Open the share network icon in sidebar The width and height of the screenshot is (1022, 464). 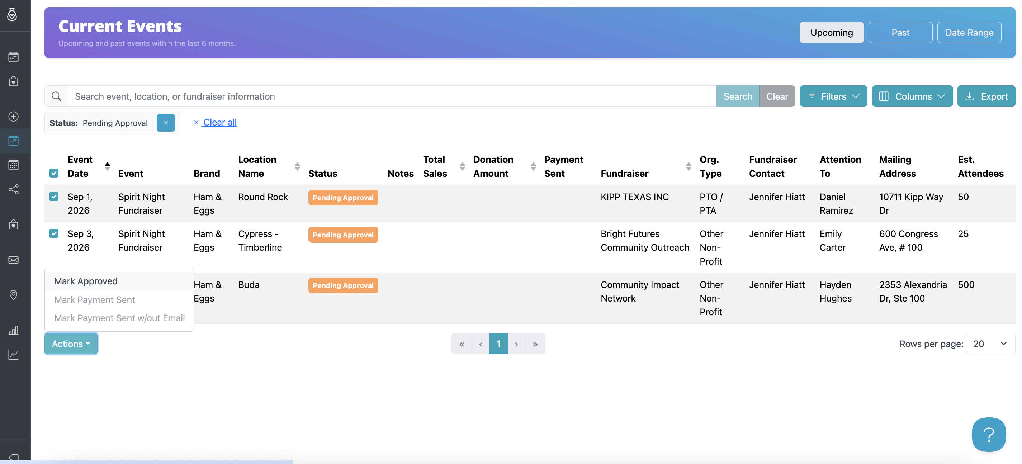tap(14, 189)
